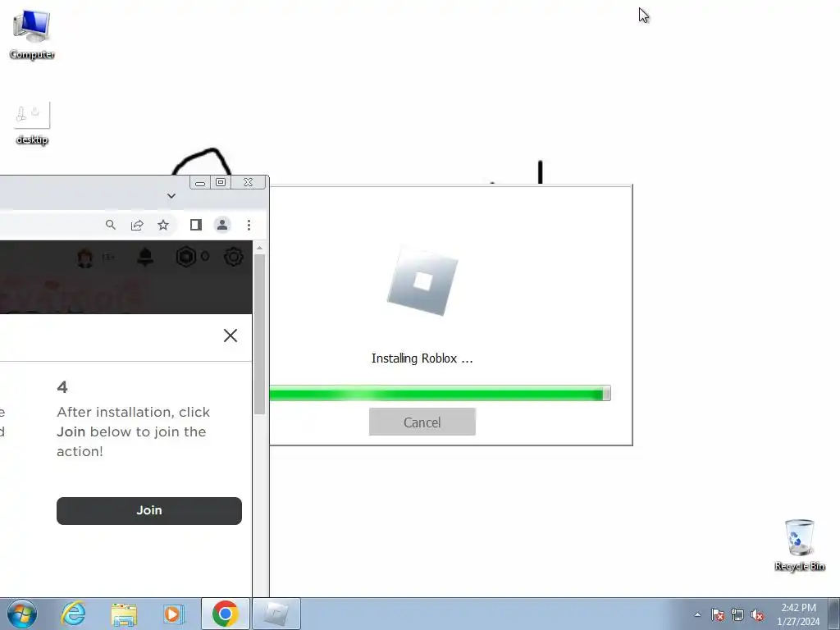
Task: Maximize the Chrome window
Action: (221, 183)
